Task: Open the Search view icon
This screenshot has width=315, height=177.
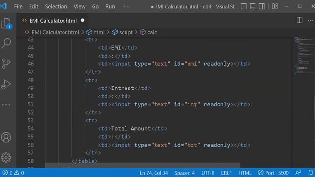Action: (6, 43)
